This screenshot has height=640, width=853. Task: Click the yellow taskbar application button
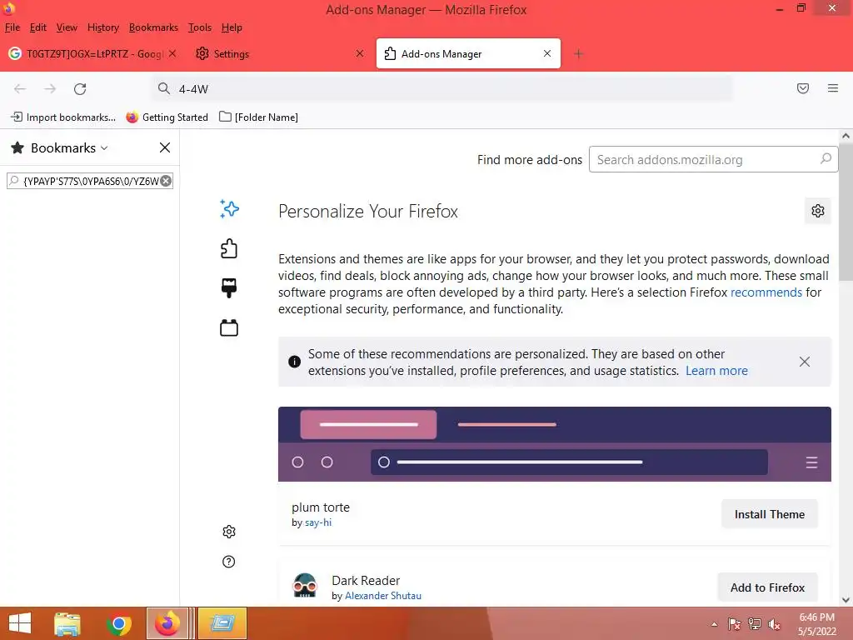click(x=222, y=623)
